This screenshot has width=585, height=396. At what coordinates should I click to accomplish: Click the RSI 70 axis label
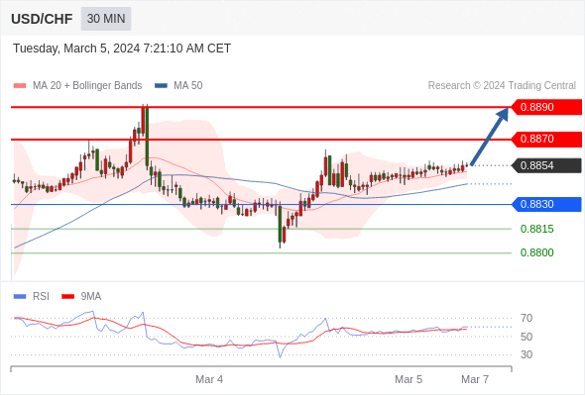[x=526, y=318]
